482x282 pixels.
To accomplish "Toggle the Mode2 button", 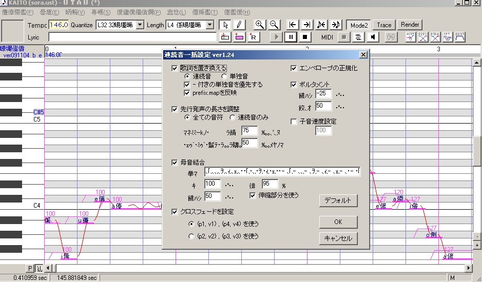I will 359,25.
